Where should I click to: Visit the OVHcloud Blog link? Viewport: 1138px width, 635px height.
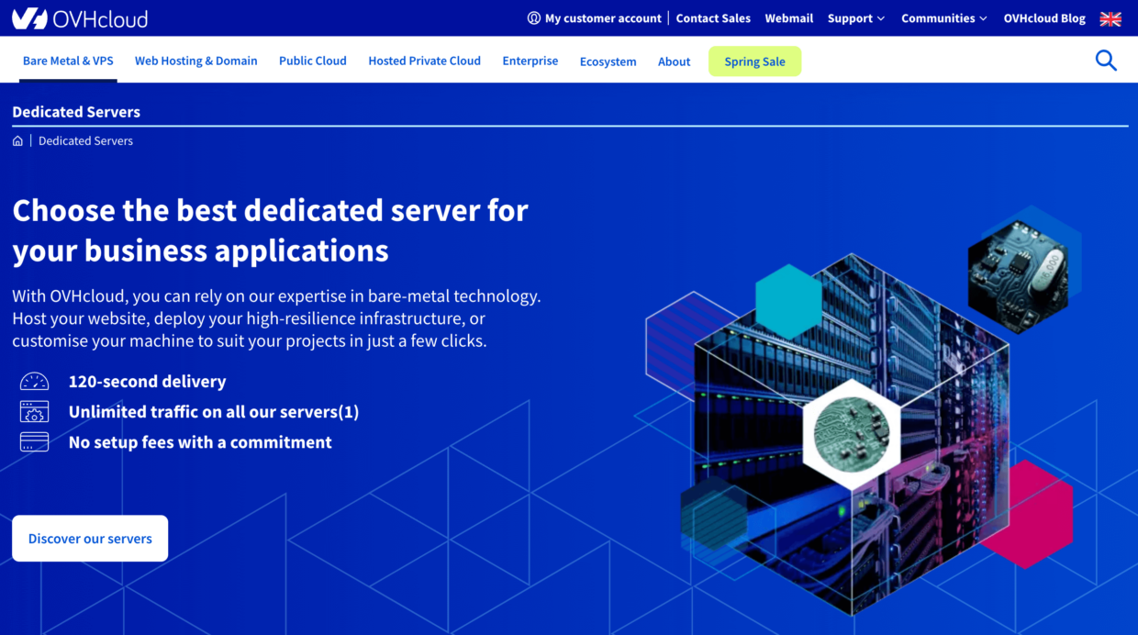pyautogui.click(x=1043, y=18)
